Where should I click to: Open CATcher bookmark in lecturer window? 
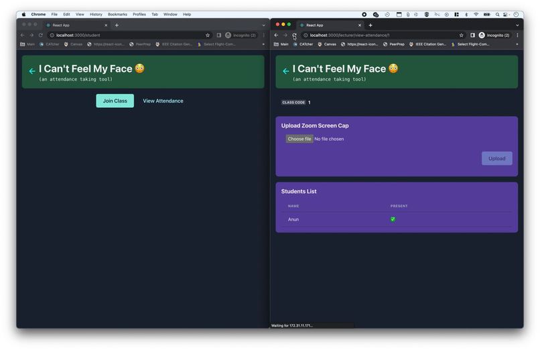tap(303, 44)
